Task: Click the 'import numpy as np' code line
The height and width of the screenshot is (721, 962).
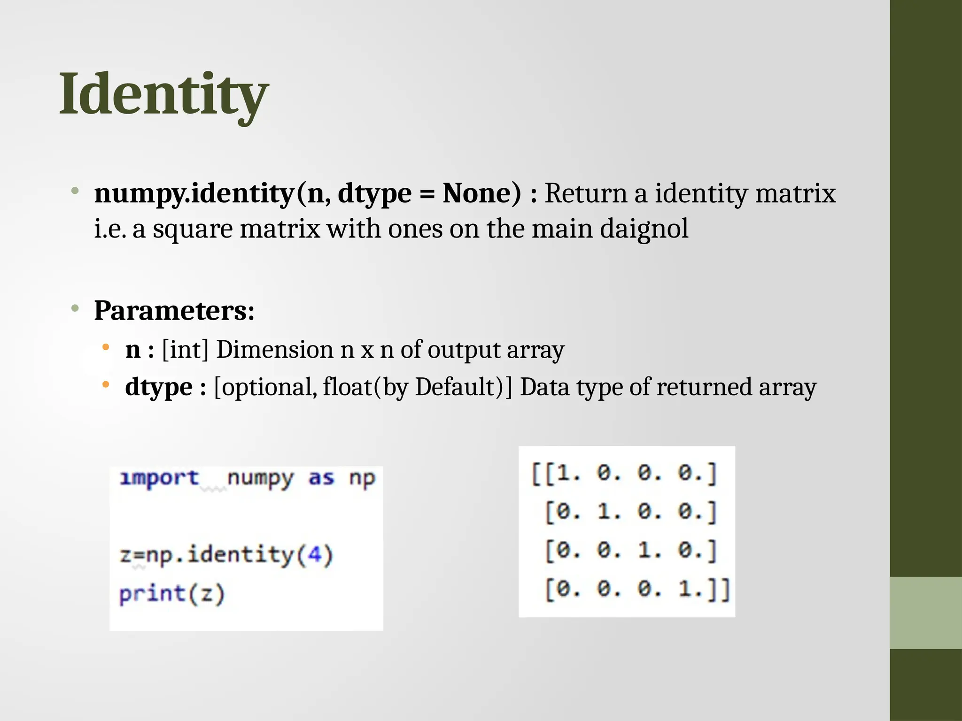Action: (247, 479)
